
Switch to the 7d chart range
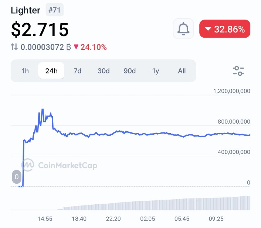(77, 71)
